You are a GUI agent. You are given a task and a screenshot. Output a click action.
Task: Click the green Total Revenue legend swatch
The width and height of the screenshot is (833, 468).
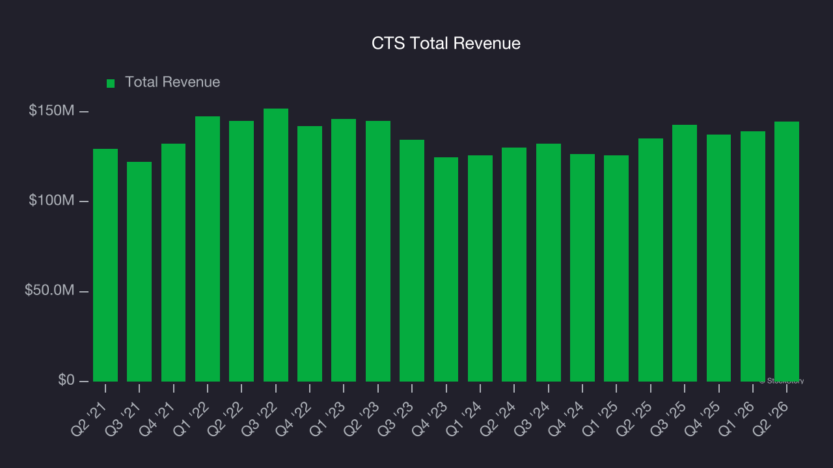(111, 83)
